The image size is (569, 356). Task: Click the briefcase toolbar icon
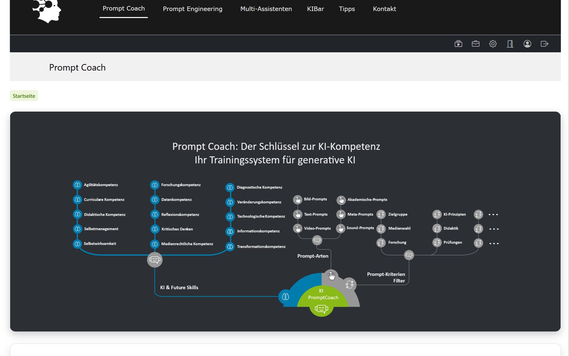pos(475,44)
